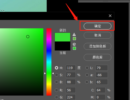Click the B field showing 88
Viewport: 130px width, 100px height.
(71, 82)
